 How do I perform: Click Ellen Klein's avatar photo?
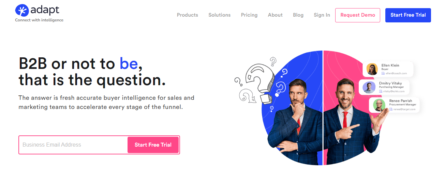click(x=372, y=69)
